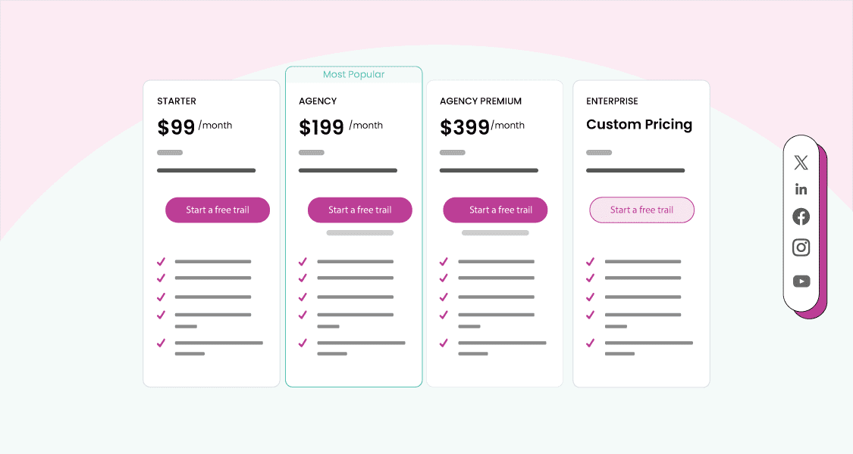Click Enterprise plan's last feature checkmark
Image resolution: width=853 pixels, height=454 pixels.
coord(590,343)
